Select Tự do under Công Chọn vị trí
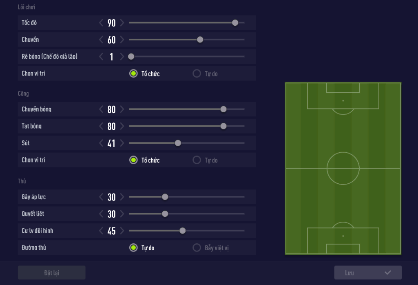The width and height of the screenshot is (418, 285). [x=197, y=160]
